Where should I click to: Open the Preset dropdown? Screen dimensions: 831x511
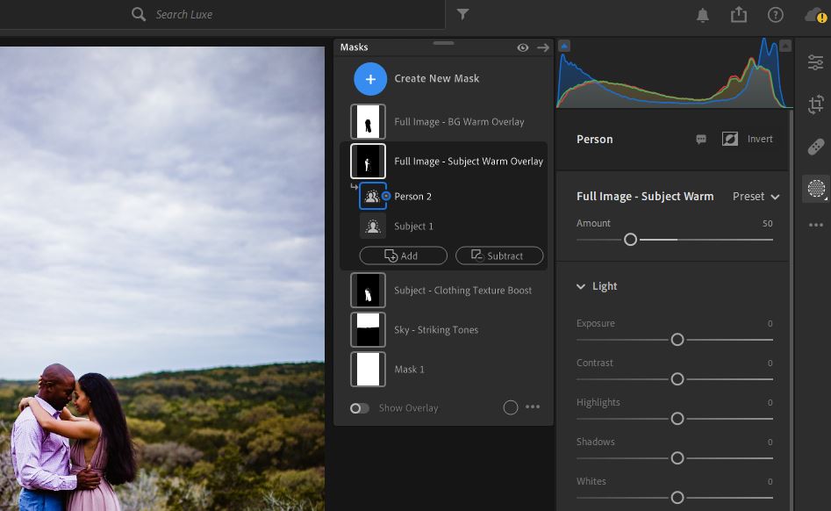(756, 197)
